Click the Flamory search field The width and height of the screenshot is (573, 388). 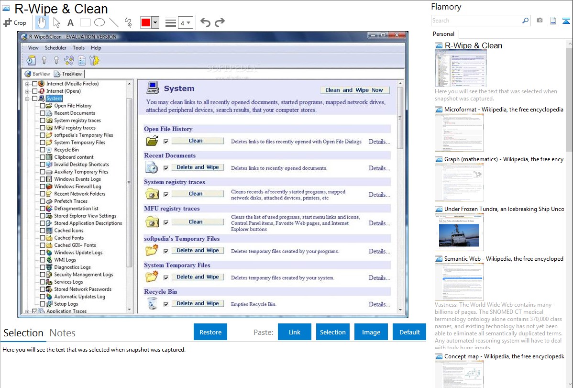(x=476, y=21)
